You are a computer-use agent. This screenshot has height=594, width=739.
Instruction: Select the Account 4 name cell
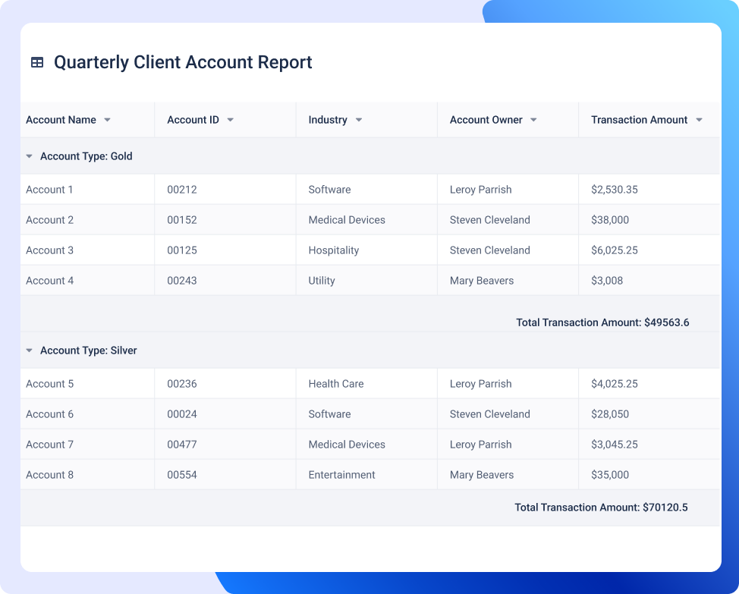(88, 281)
